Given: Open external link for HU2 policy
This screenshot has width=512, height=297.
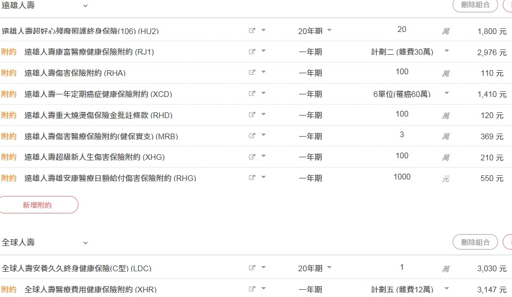Looking at the screenshot, I should pyautogui.click(x=252, y=30).
